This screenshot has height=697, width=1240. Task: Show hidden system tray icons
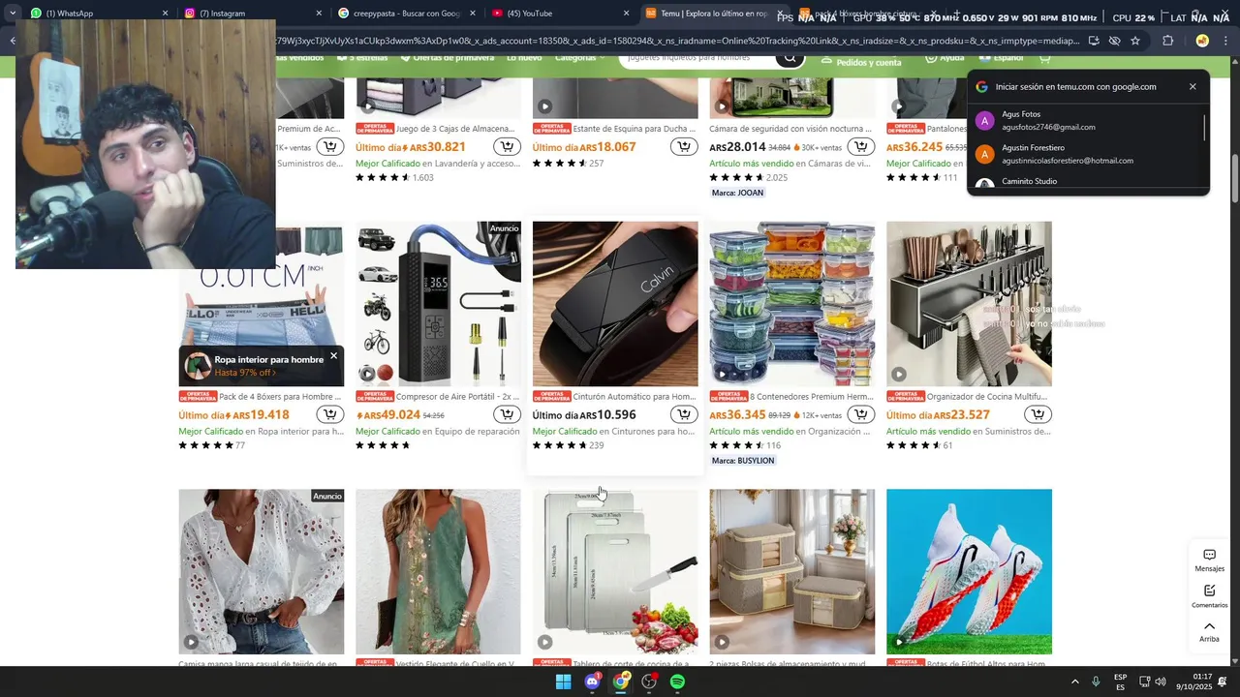click(x=1074, y=682)
